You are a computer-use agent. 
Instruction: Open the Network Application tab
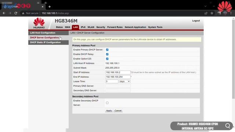click(135, 27)
